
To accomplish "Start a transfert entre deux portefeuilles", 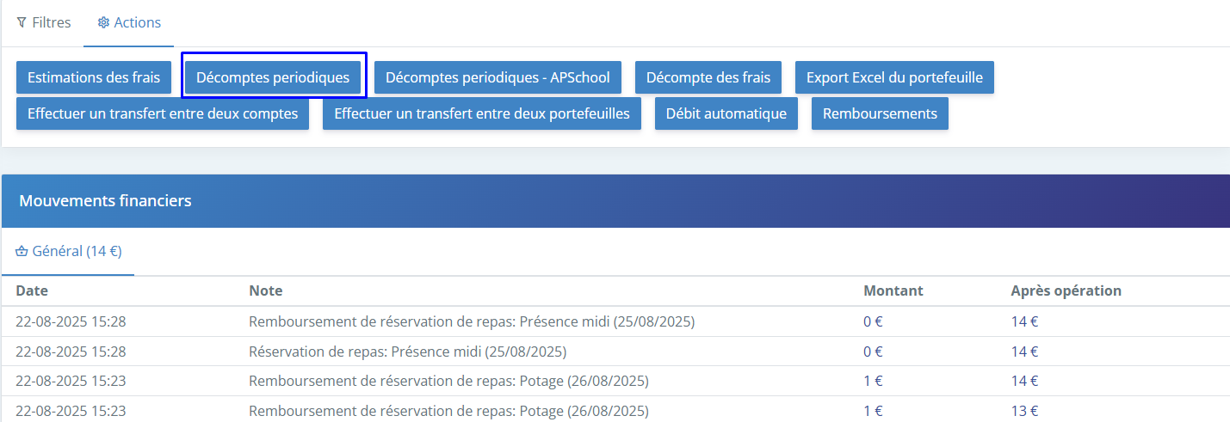I will [482, 113].
